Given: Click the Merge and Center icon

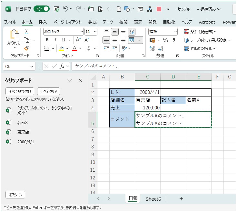Looking at the screenshot, I should (x=132, y=40).
